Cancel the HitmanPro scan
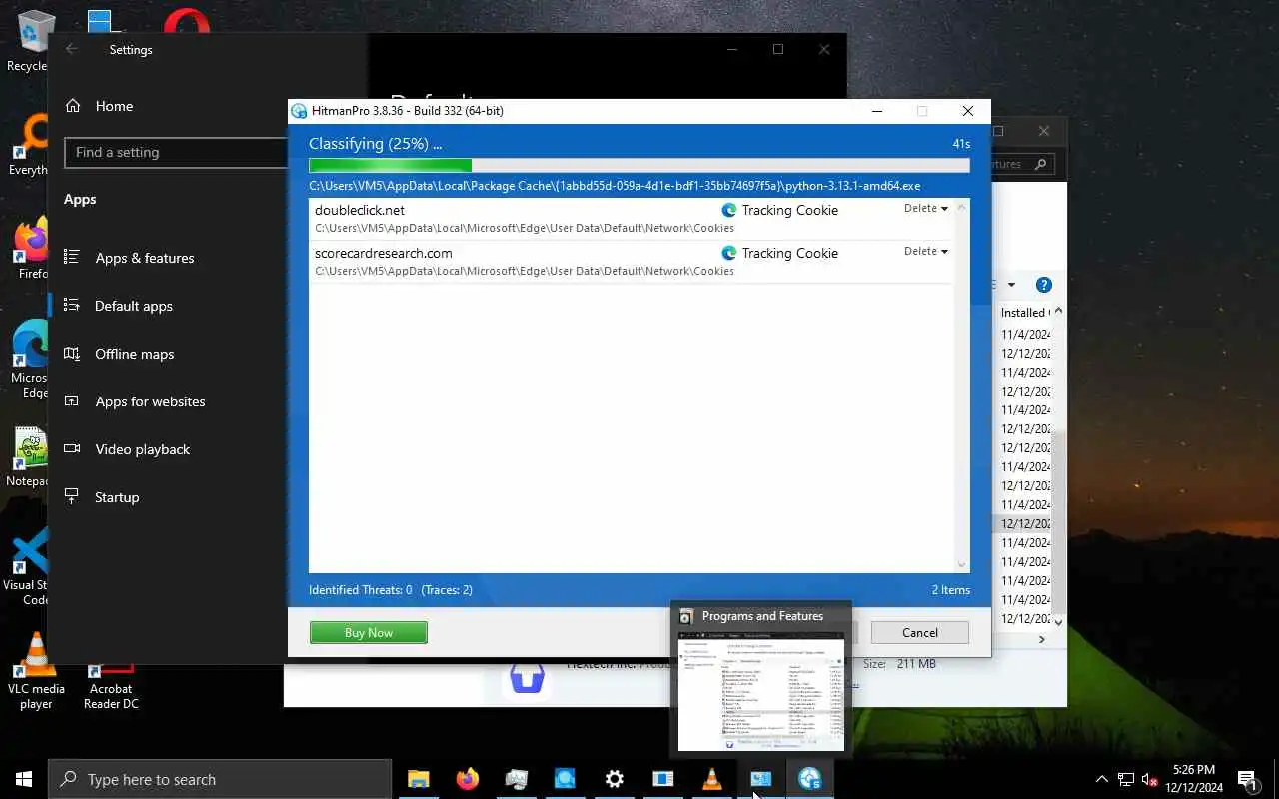 click(x=920, y=632)
